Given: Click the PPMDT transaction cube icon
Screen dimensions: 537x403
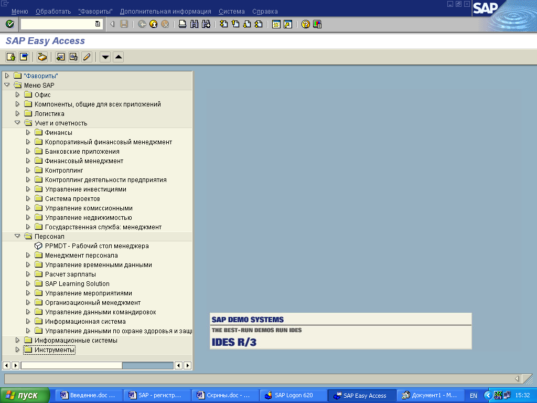Looking at the screenshot, I should click(38, 246).
